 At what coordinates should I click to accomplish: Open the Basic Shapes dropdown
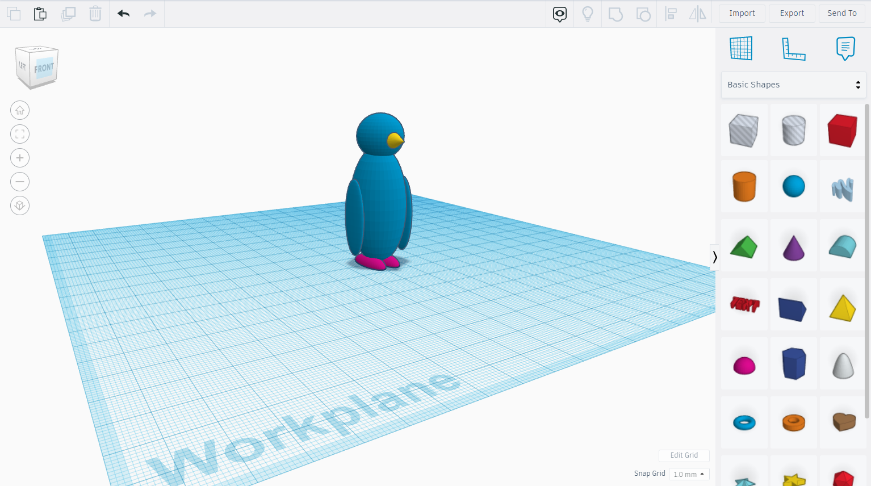[x=793, y=84]
